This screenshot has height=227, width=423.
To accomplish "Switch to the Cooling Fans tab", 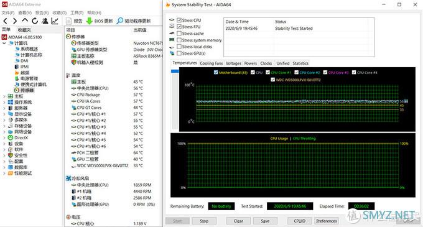I will pyautogui.click(x=211, y=63).
